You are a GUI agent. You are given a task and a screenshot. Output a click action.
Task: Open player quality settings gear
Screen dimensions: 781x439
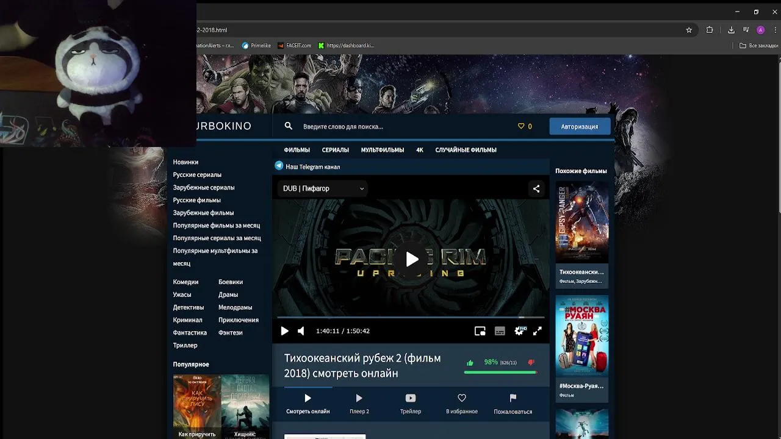[x=519, y=330]
